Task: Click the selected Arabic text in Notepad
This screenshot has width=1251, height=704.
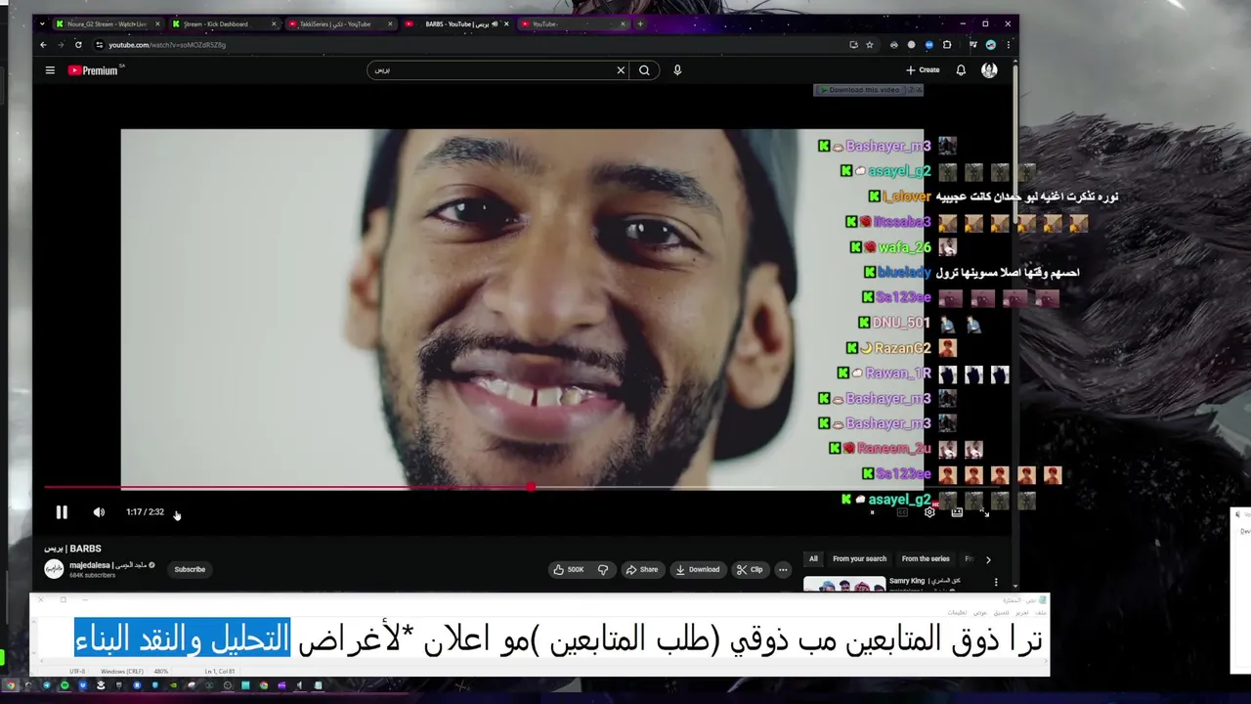Action: pyautogui.click(x=183, y=639)
